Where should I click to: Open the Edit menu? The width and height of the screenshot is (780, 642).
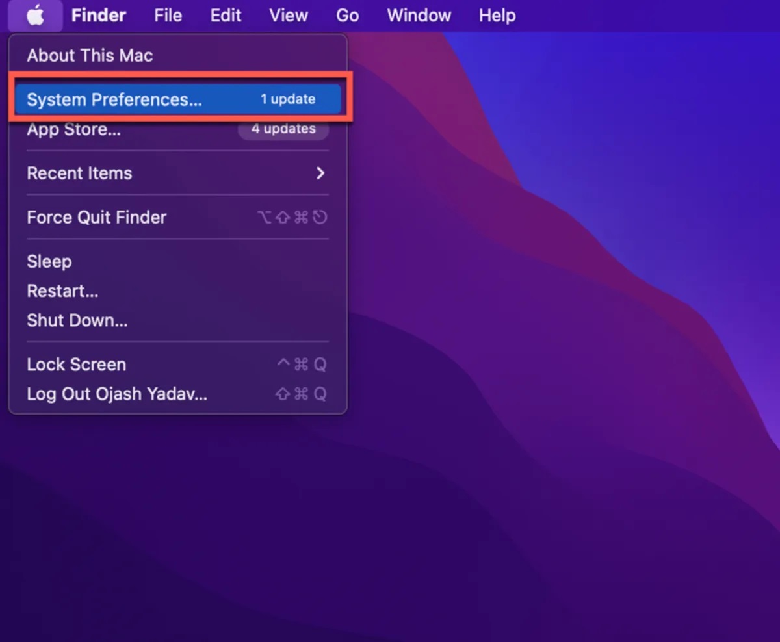[226, 15]
